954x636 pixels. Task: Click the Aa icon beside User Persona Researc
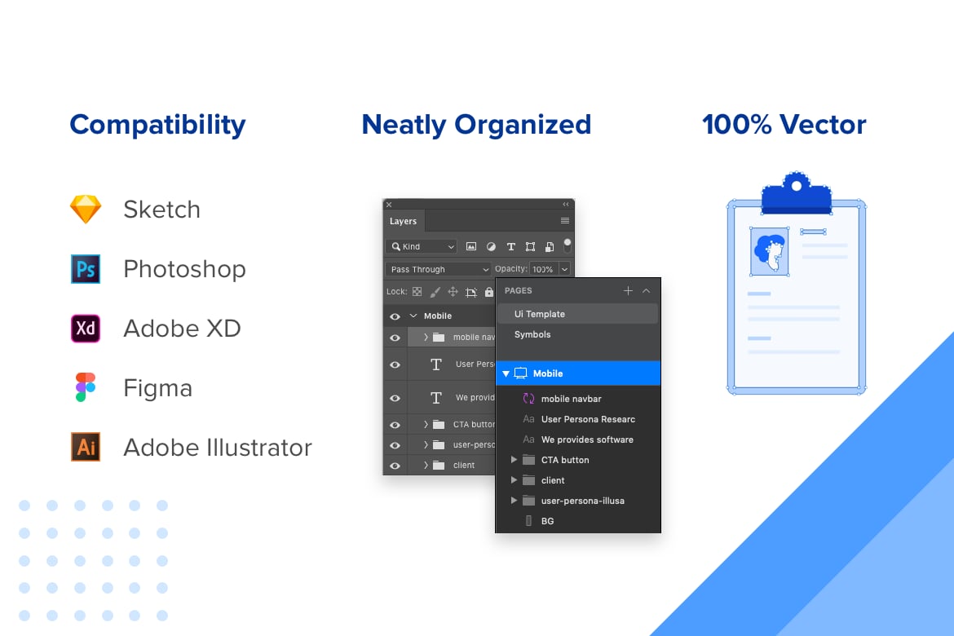click(528, 419)
